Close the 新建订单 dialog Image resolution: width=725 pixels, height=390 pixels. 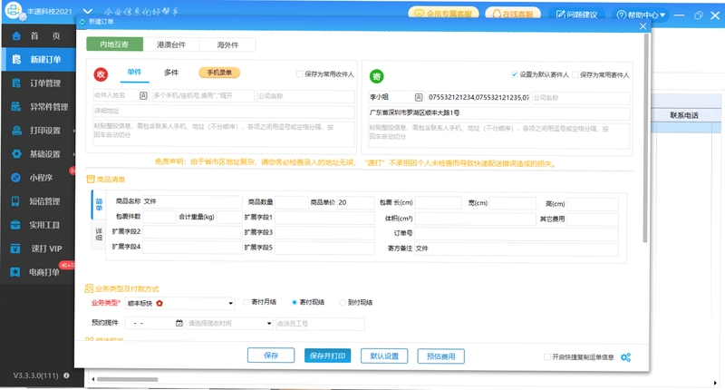[x=643, y=26]
